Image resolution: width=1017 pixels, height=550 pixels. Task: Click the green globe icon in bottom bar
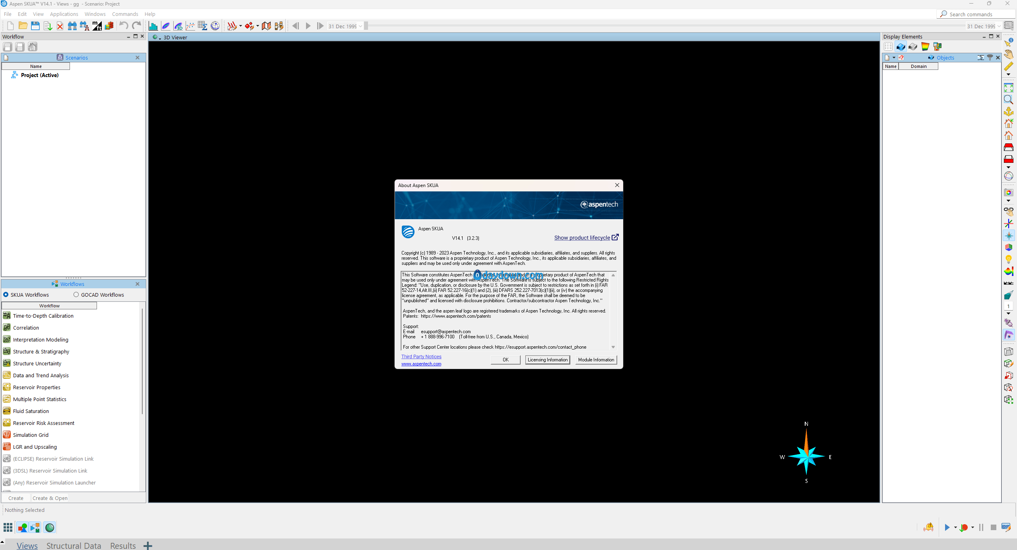(x=50, y=527)
